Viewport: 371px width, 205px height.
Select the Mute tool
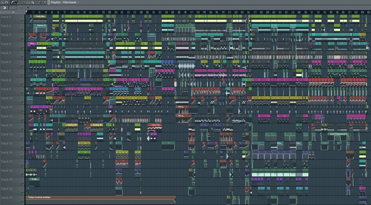click(24, 3)
